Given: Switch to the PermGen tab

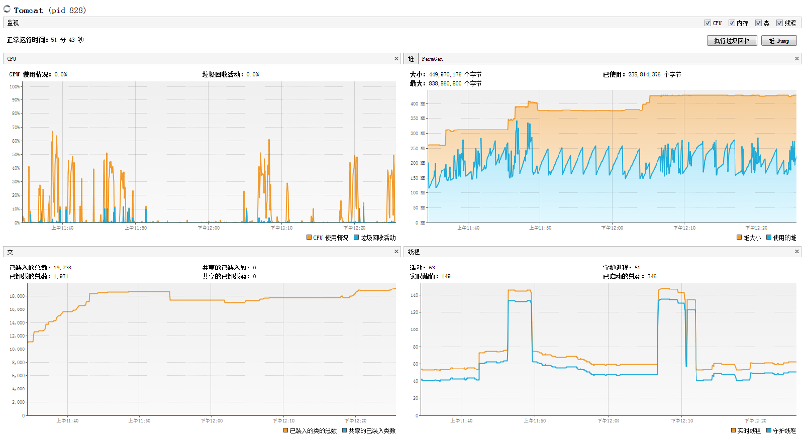Looking at the screenshot, I should click(432, 59).
